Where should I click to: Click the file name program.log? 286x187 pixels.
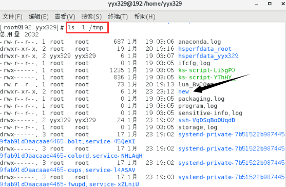tap(198, 106)
